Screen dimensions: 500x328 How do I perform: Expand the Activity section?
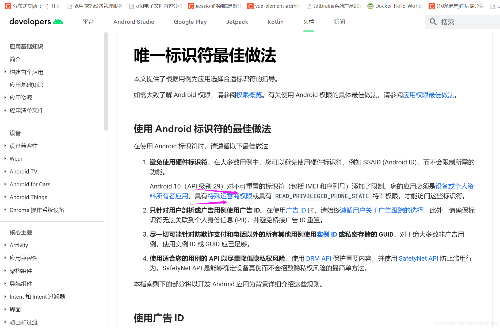[x=5, y=245]
